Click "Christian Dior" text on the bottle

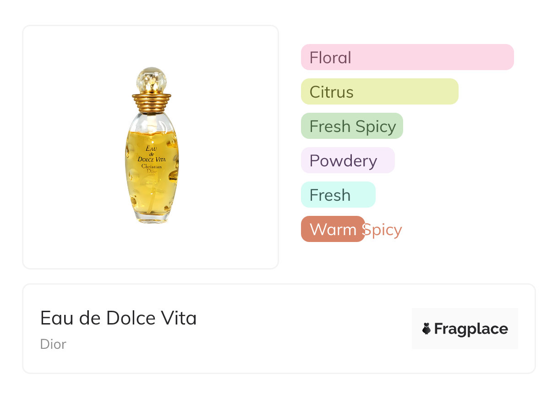tap(152, 169)
